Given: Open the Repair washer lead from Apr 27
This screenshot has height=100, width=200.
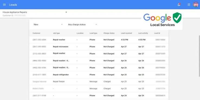Looking at the screenshot, I should (99, 54).
